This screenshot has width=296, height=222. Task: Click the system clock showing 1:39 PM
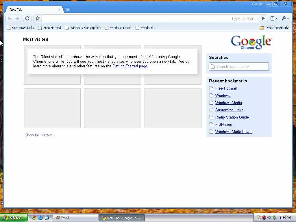[285, 218]
